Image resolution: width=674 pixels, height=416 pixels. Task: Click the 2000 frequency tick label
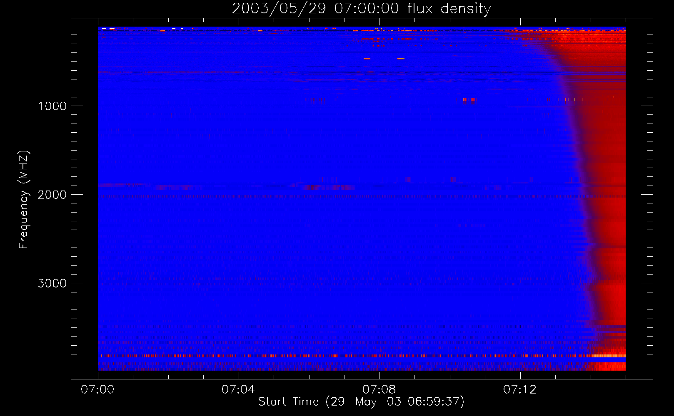tap(52, 195)
